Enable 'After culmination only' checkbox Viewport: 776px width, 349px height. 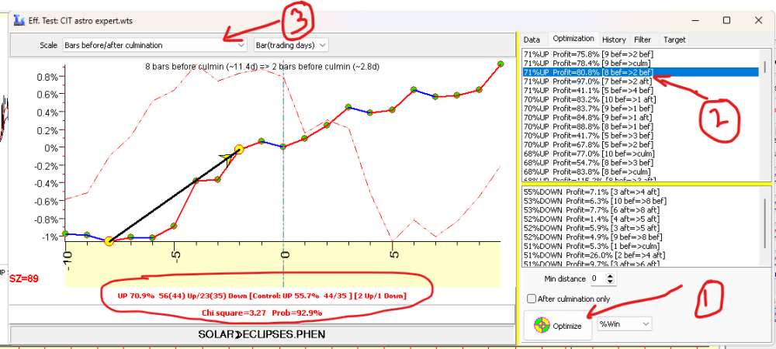tap(532, 299)
